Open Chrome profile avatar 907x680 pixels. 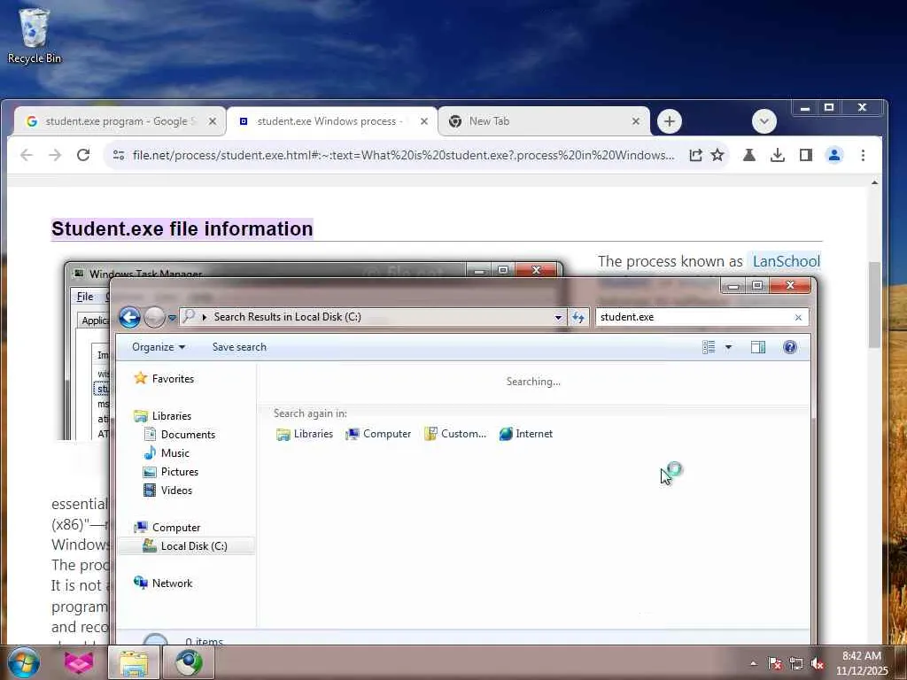(x=834, y=155)
